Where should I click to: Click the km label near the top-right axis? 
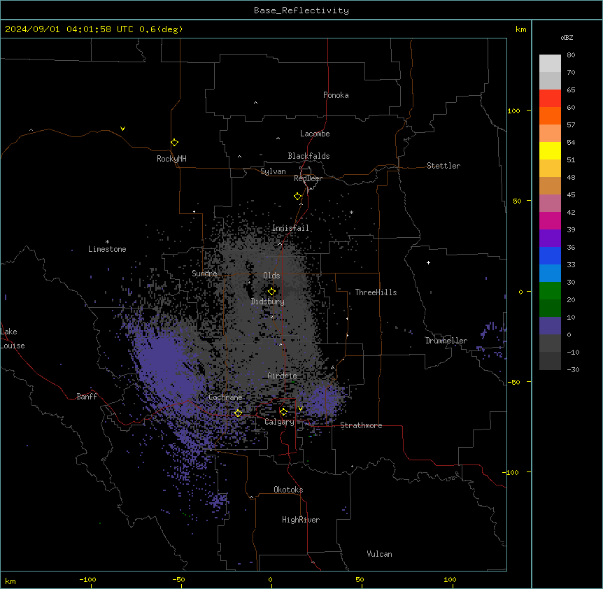coord(520,29)
